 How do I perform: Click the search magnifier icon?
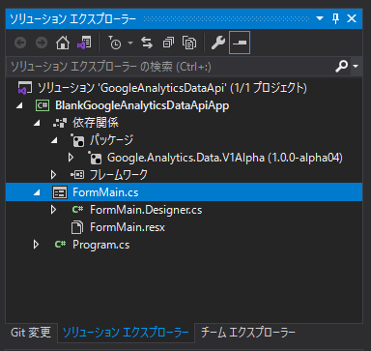(341, 66)
